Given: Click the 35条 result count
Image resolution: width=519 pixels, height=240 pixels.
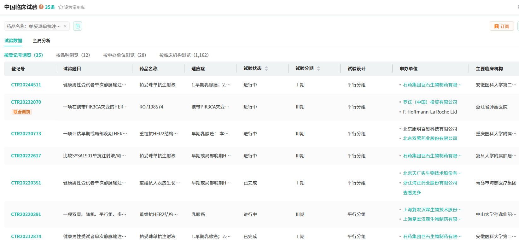Looking at the screenshot, I should tap(50, 7).
